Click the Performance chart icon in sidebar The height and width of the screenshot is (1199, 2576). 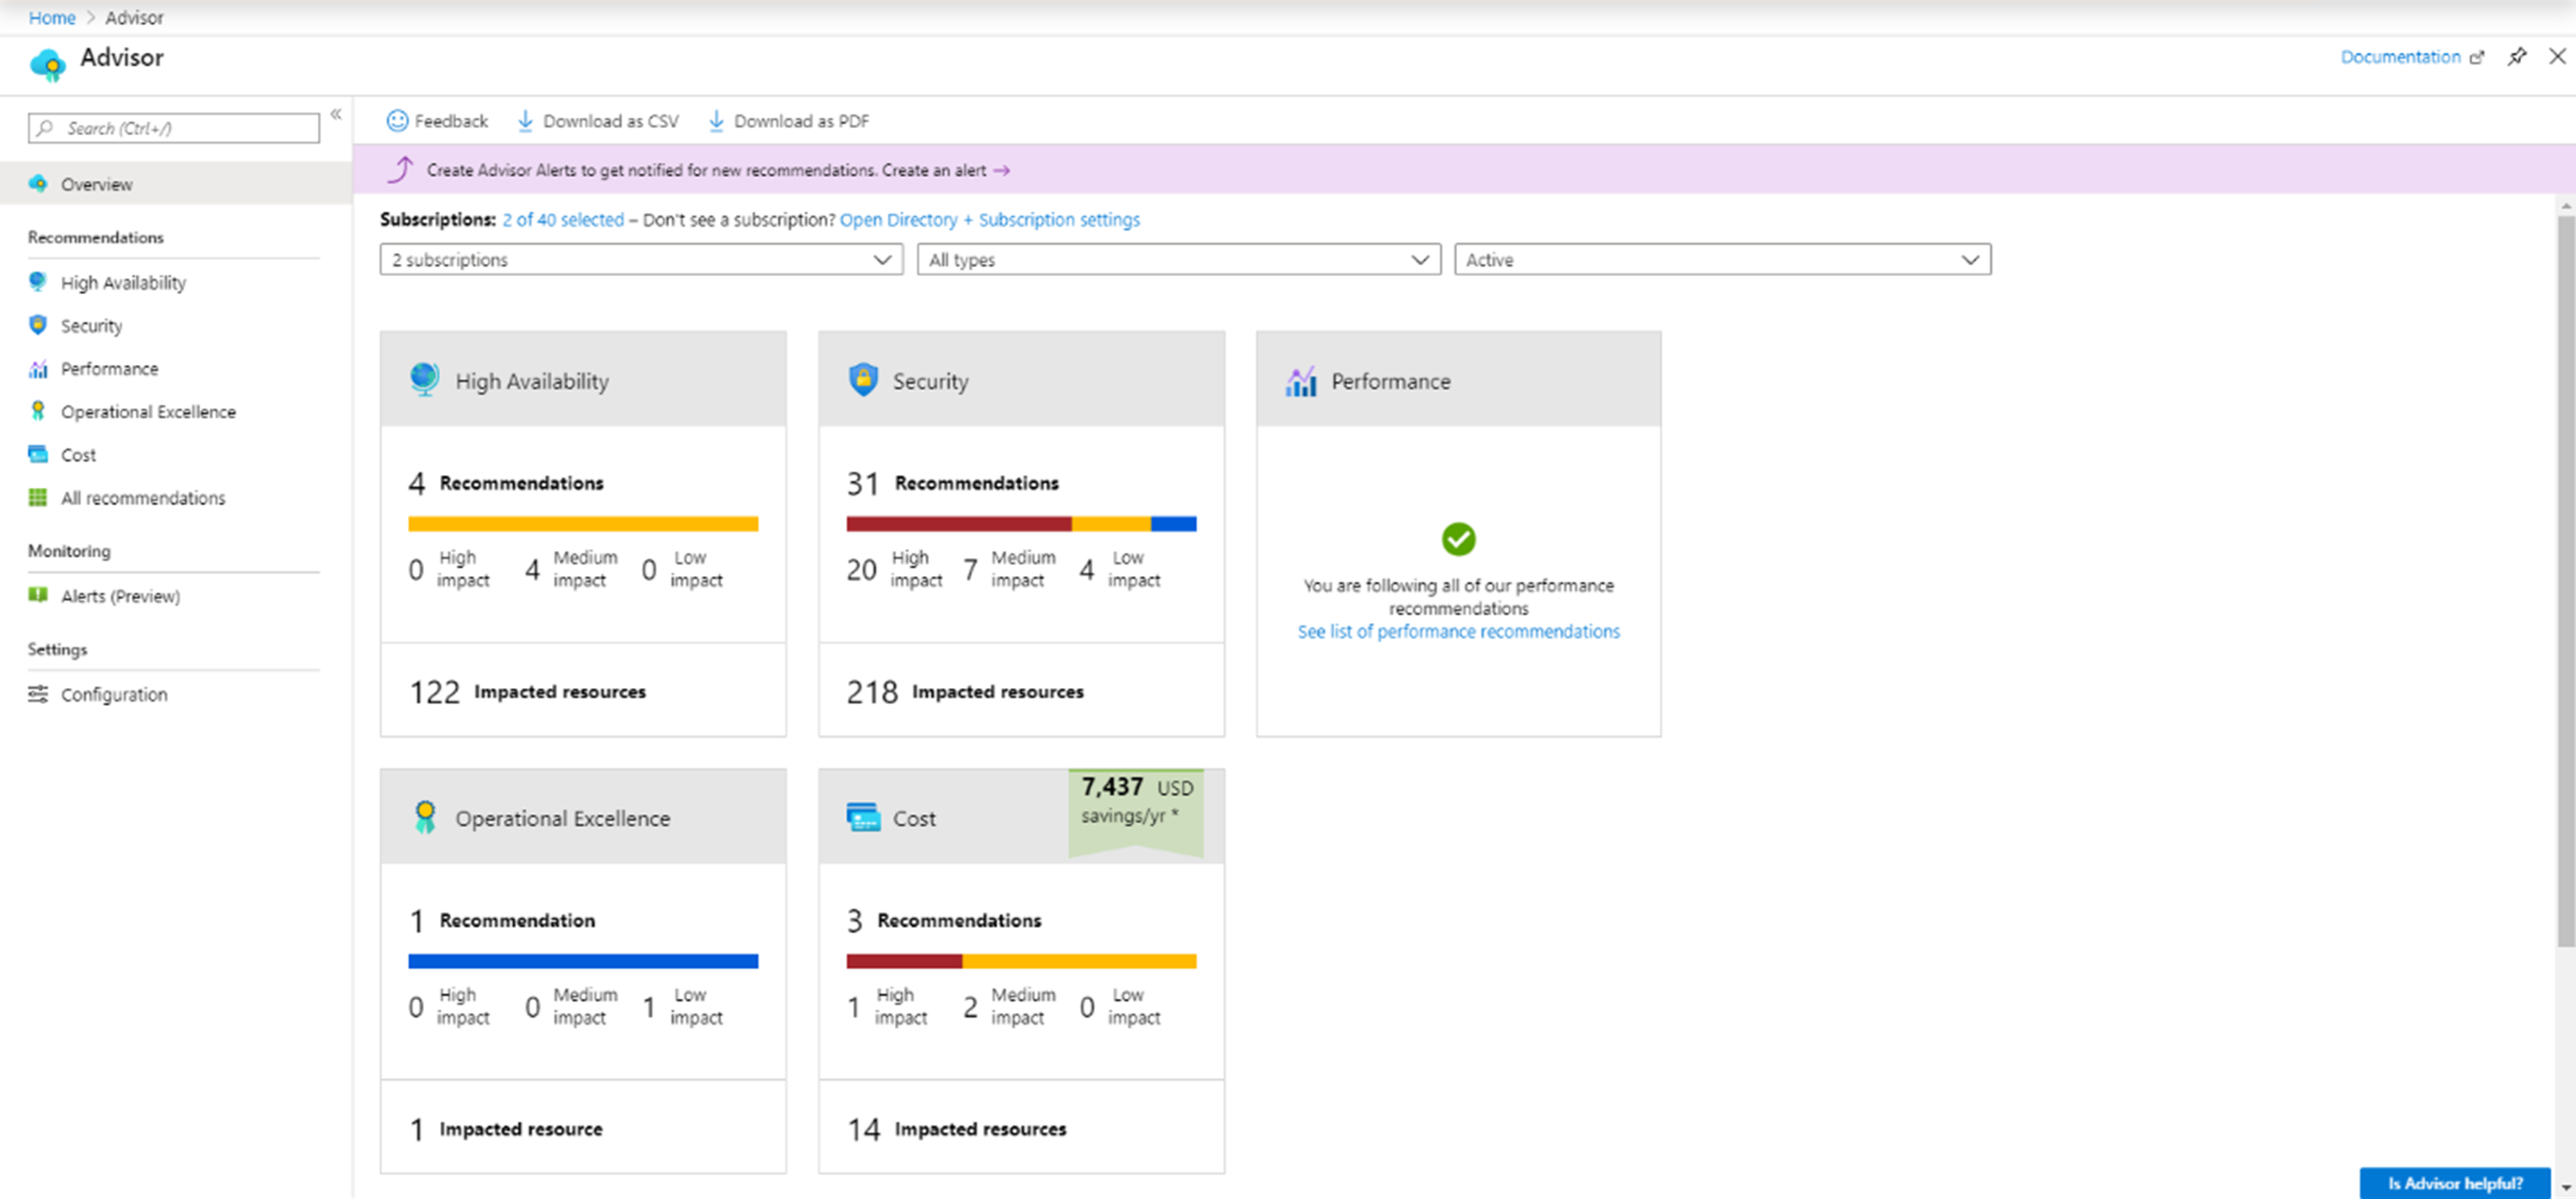click(38, 369)
